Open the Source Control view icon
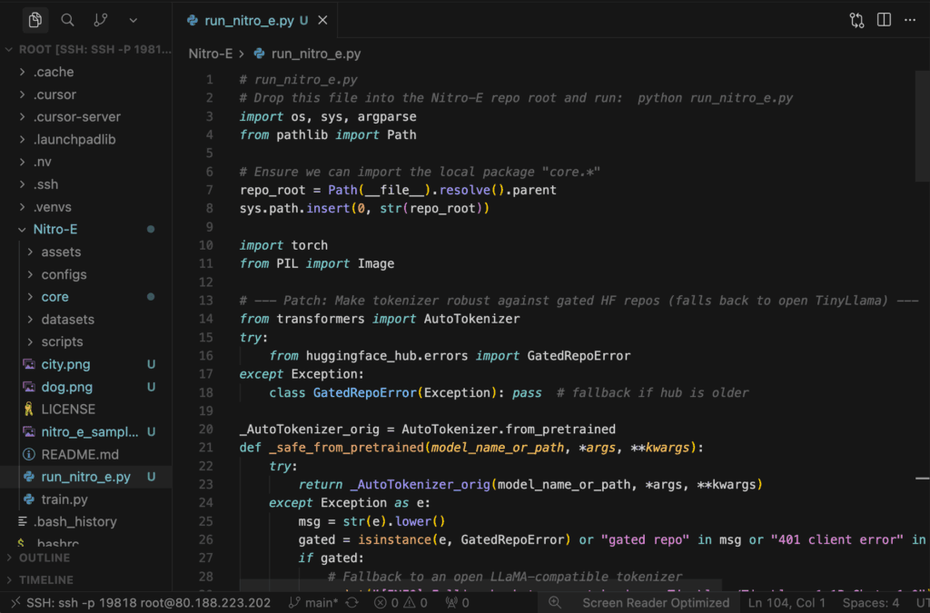 [100, 20]
